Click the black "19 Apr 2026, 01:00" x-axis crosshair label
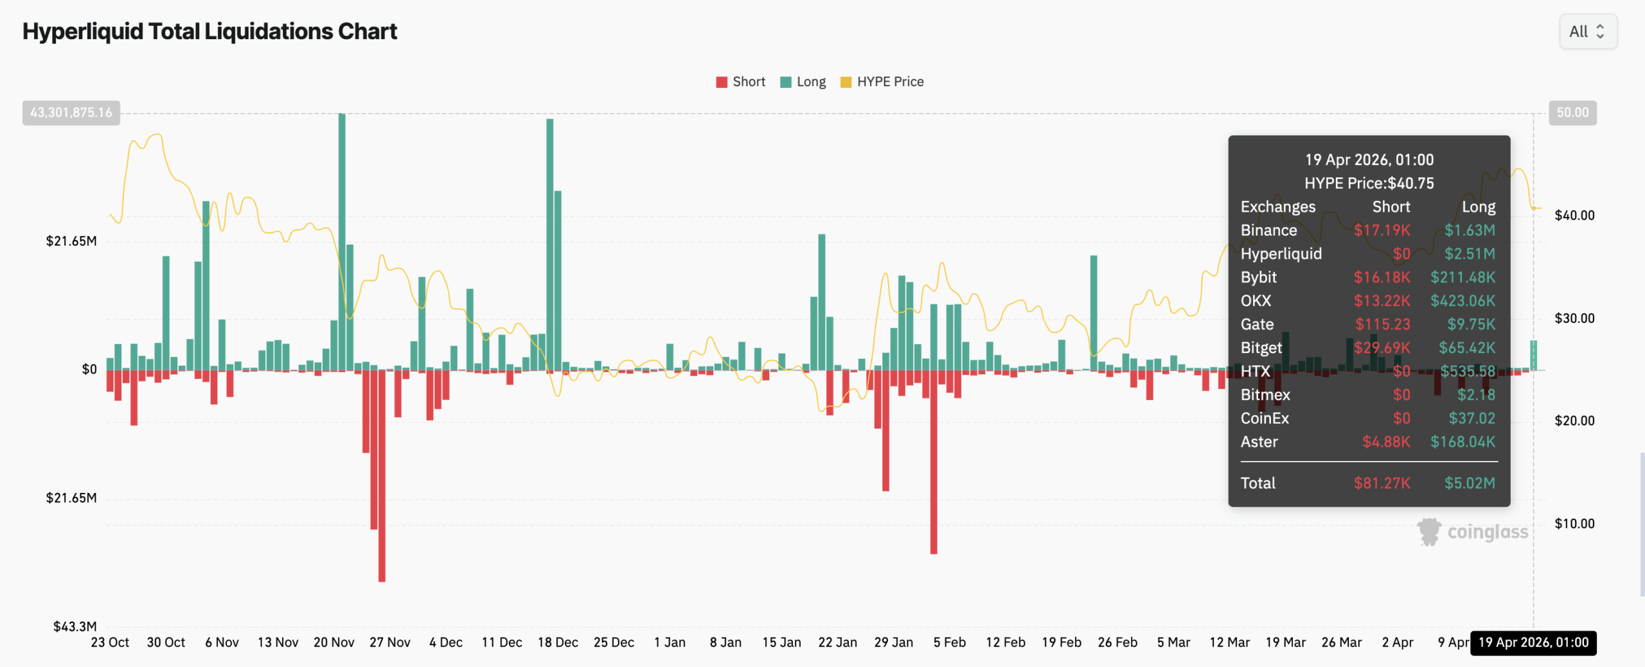The image size is (1645, 667). point(1533,643)
